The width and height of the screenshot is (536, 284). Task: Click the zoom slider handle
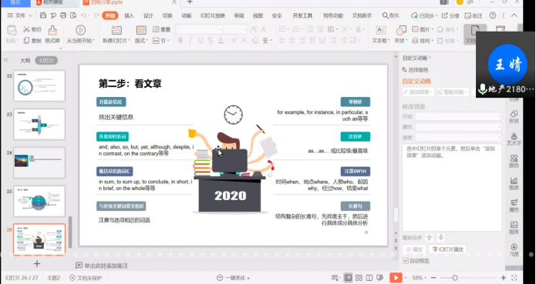(455, 278)
